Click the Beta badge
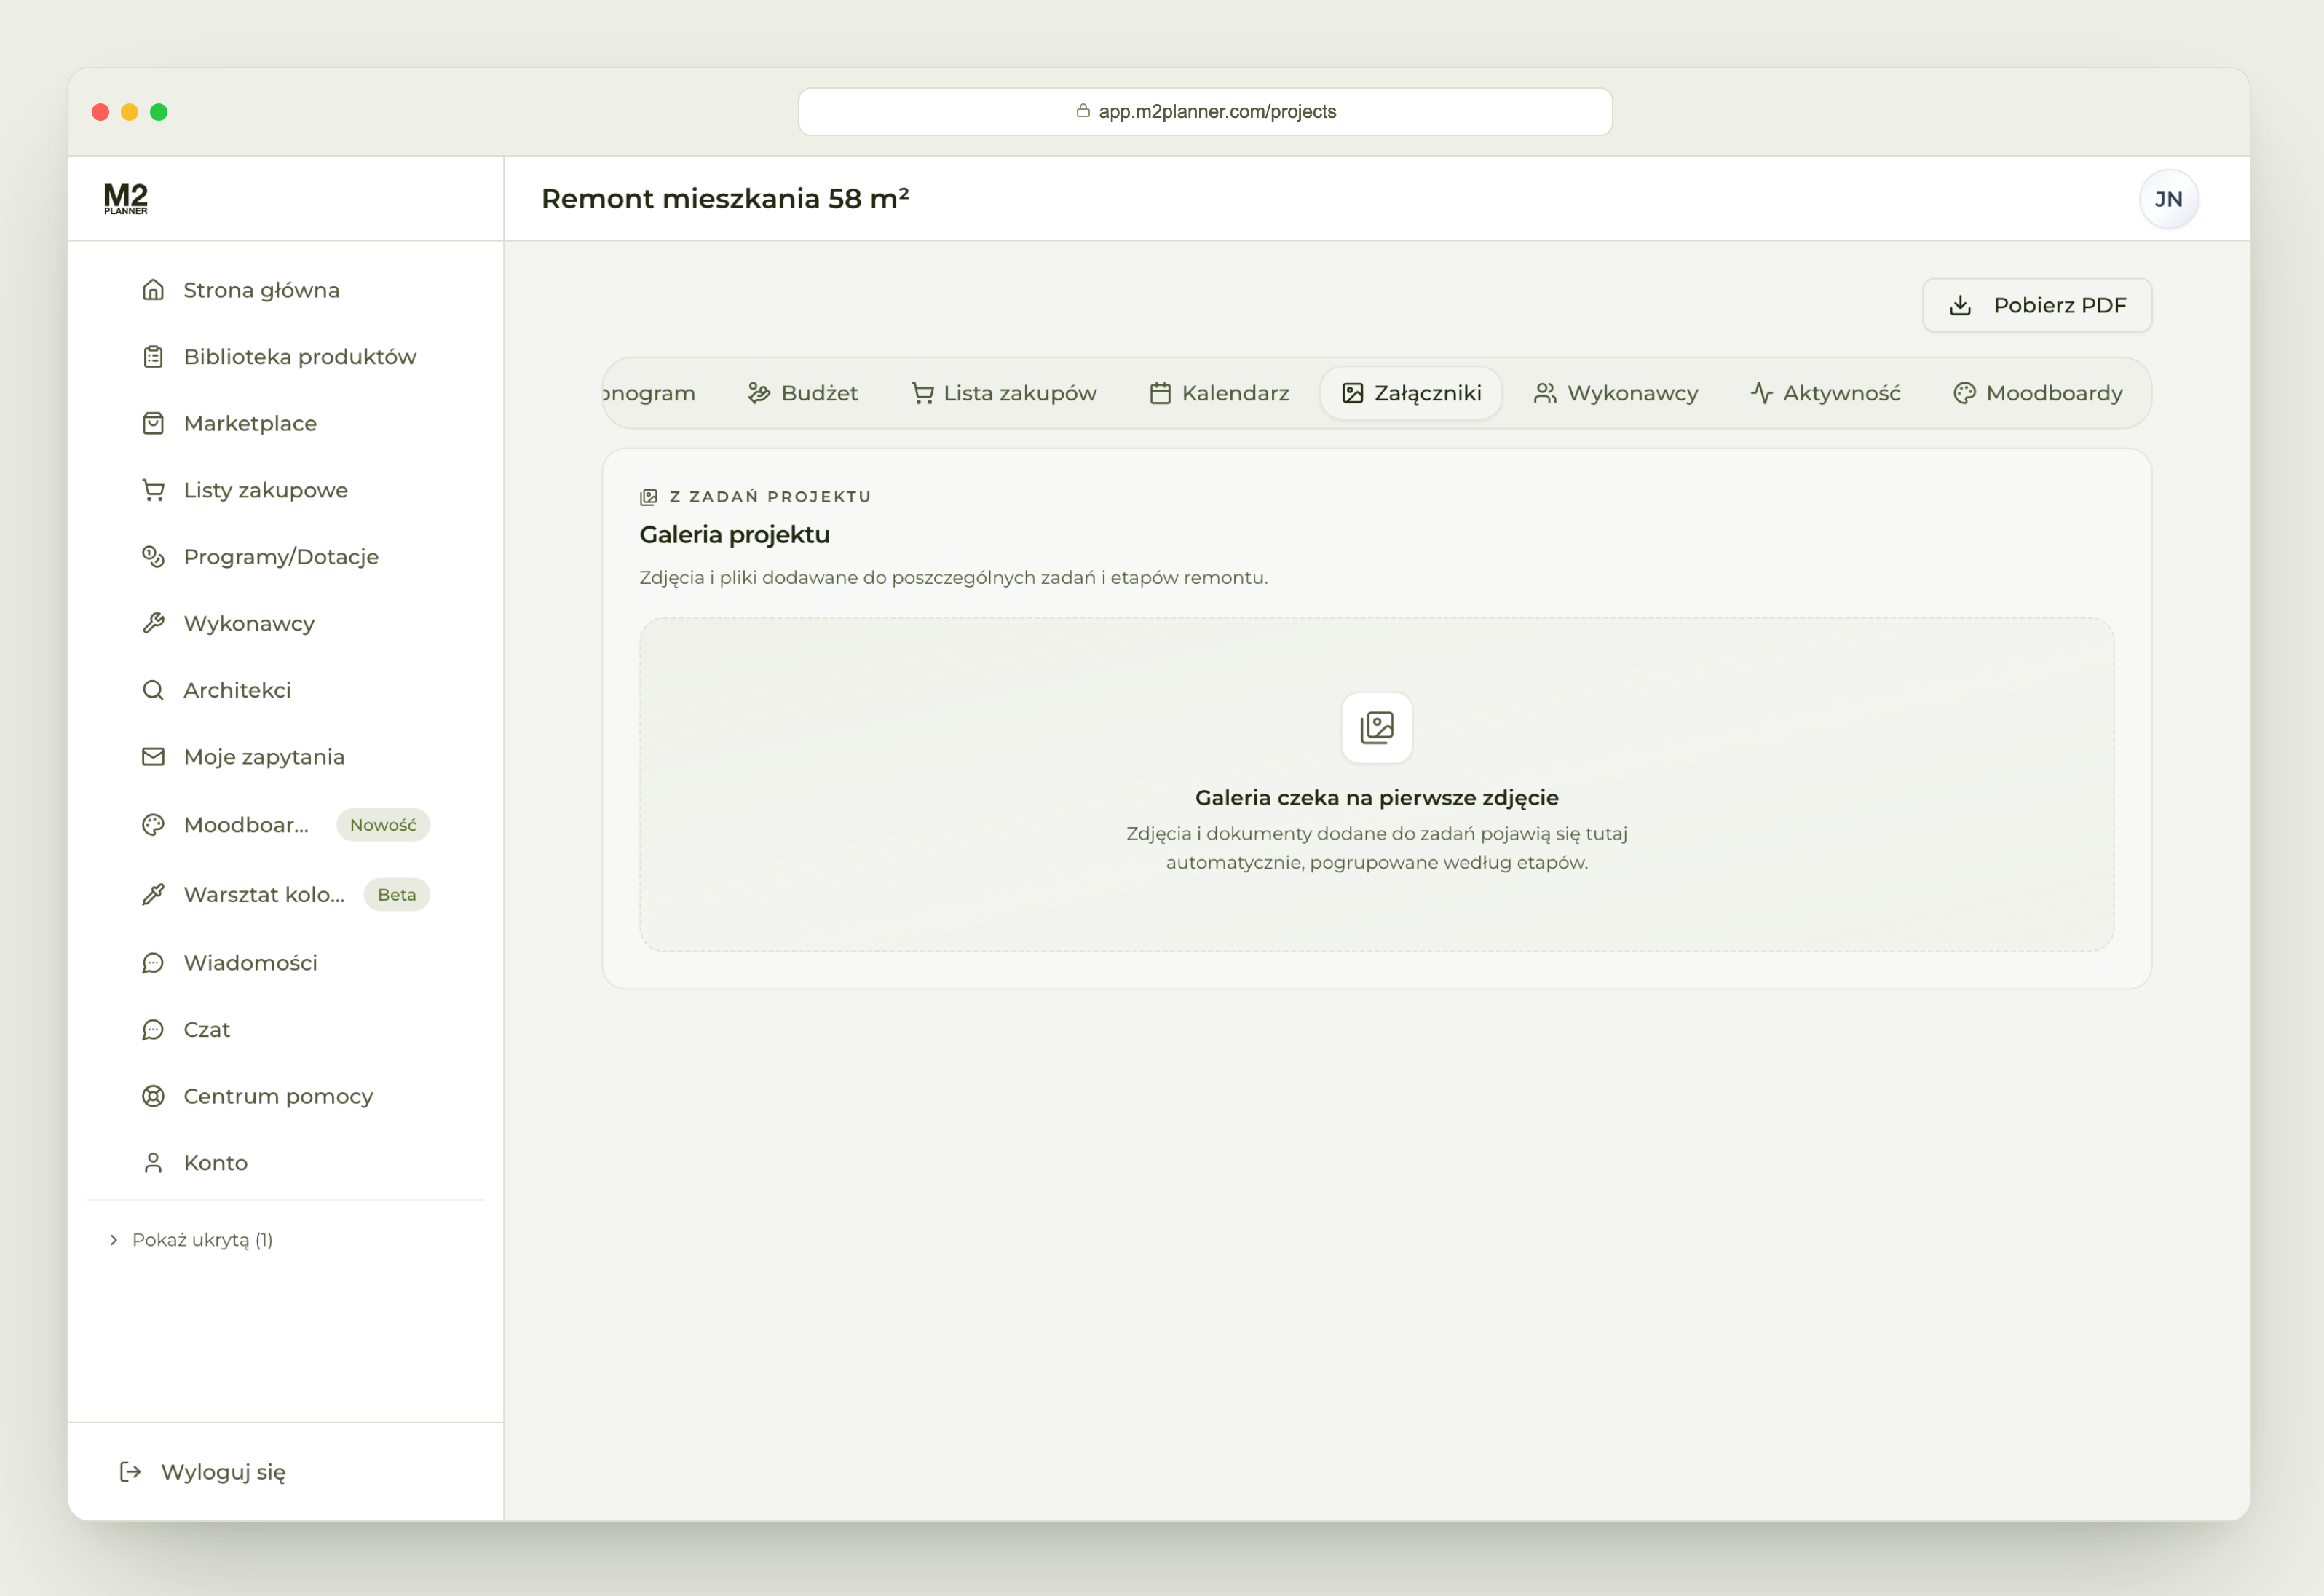Image resolution: width=2324 pixels, height=1596 pixels. click(x=397, y=895)
